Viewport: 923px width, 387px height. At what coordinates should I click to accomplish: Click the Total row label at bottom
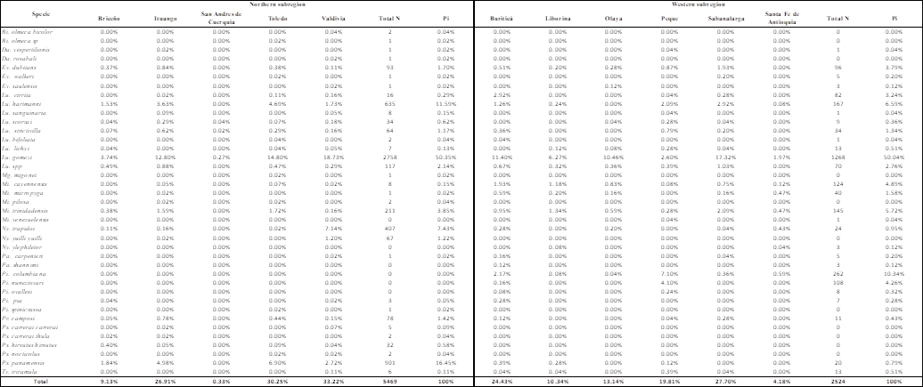[40, 381]
